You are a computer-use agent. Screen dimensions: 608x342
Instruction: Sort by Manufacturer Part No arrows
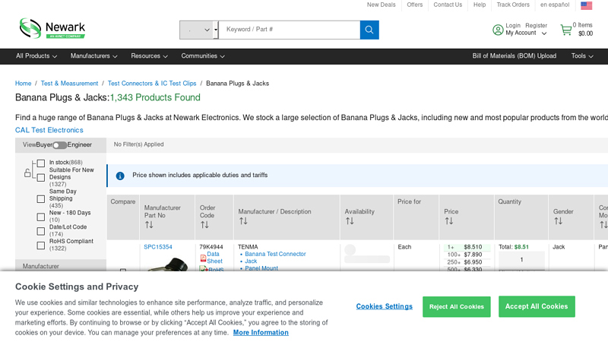[x=149, y=225]
